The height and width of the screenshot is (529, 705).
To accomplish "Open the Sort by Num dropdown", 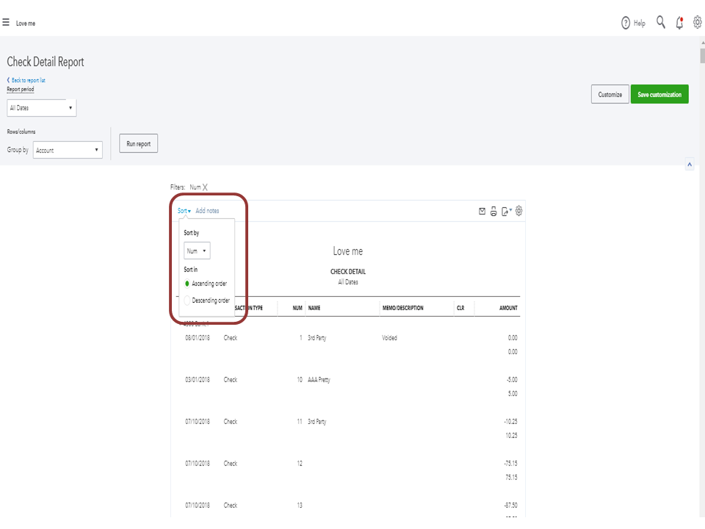I will 197,251.
